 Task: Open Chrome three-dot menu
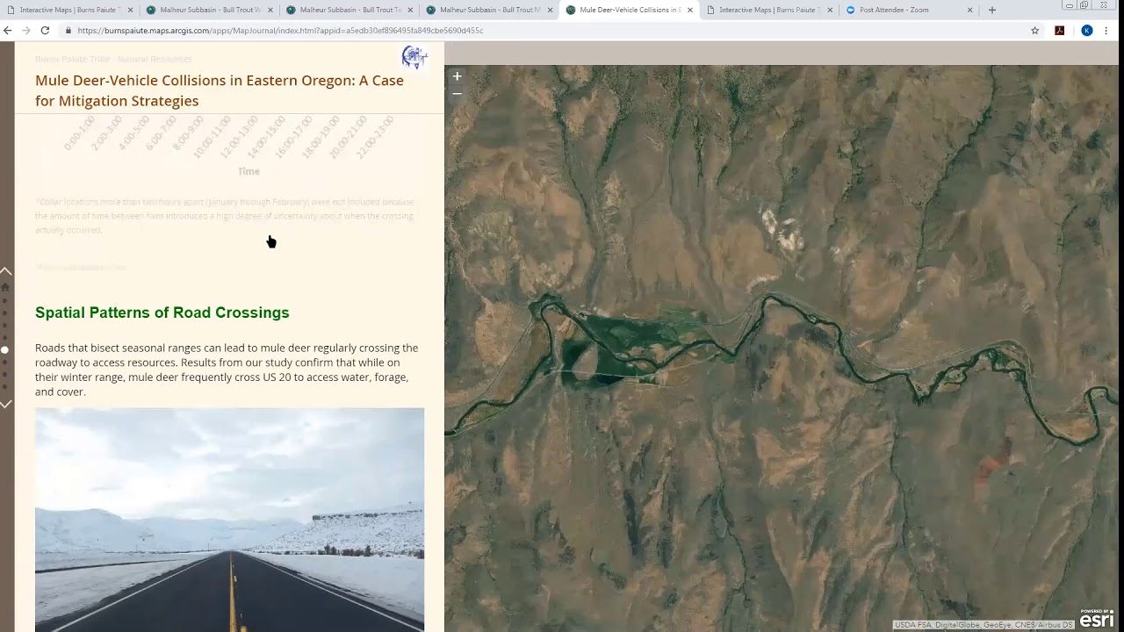1106,30
